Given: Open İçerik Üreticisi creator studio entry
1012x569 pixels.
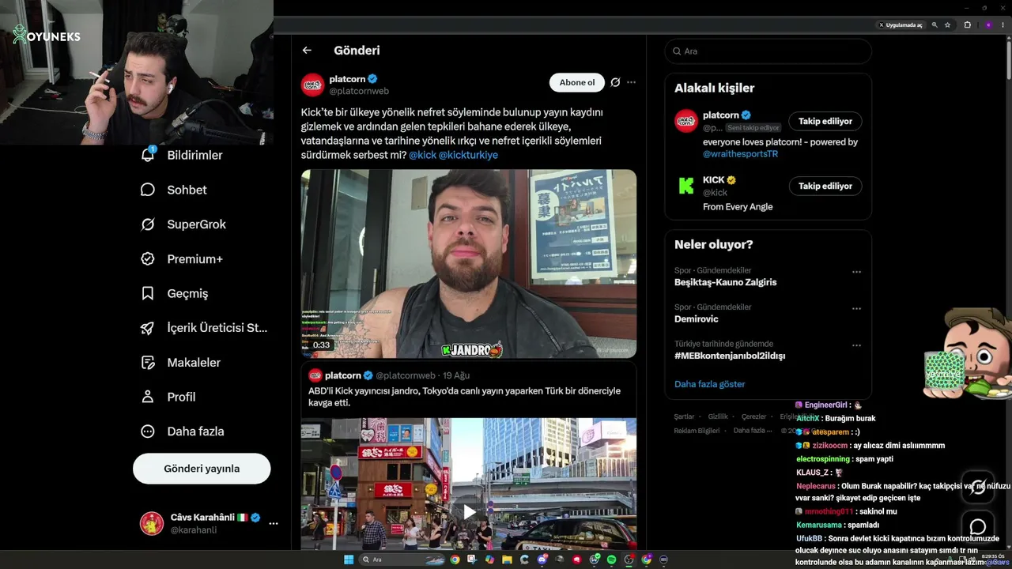Looking at the screenshot, I should 204,328.
